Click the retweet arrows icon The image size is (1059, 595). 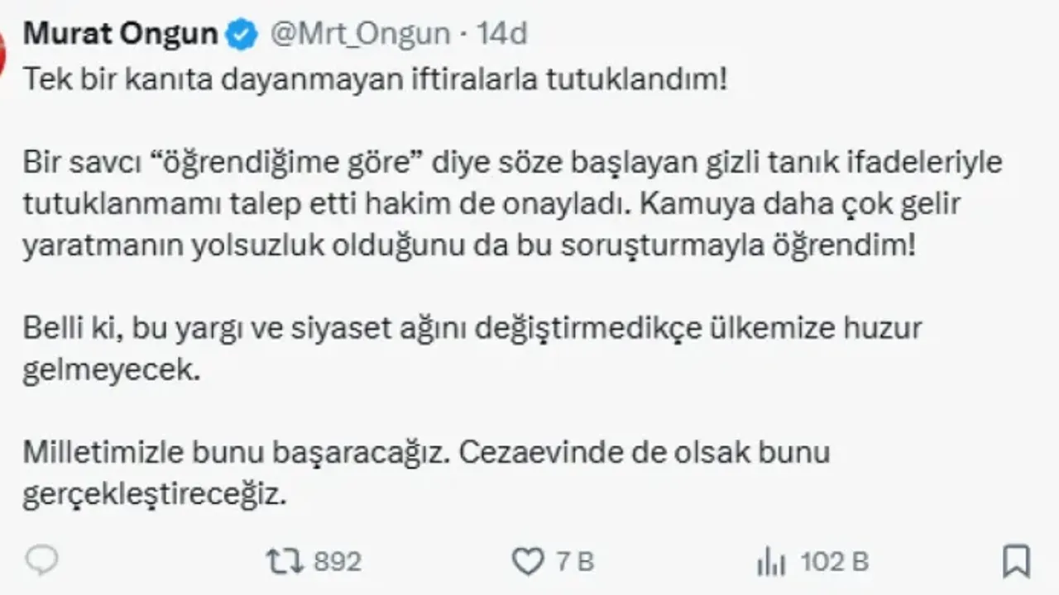coord(283,562)
